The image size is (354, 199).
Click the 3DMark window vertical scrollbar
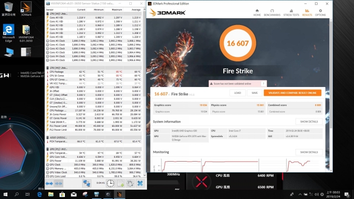click(331, 75)
